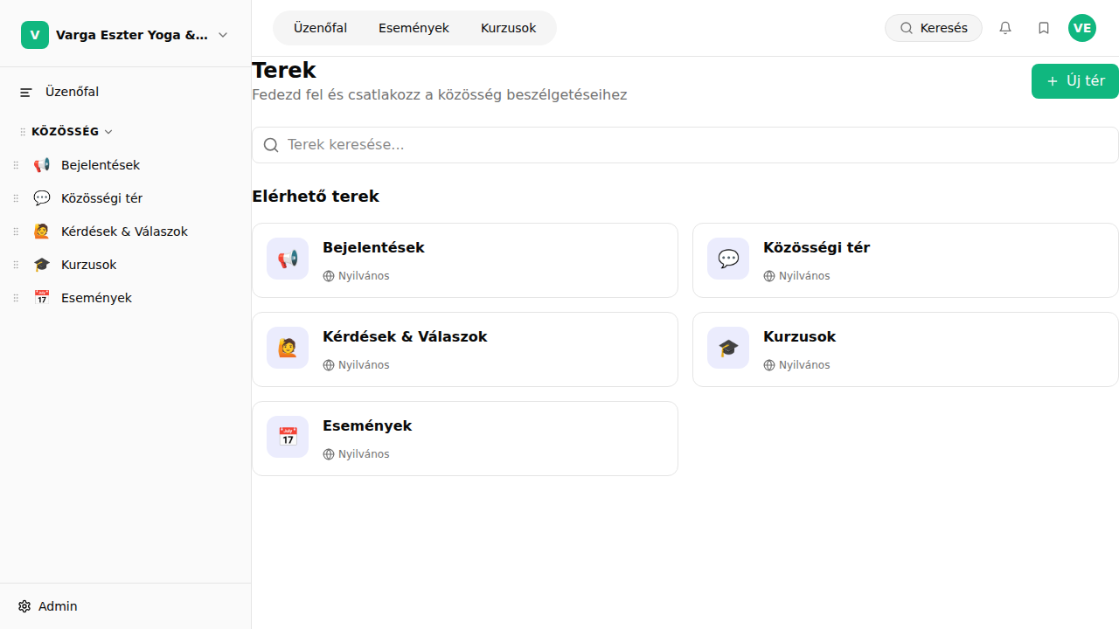The height and width of the screenshot is (629, 1119).
Task: Click the raised hand icon on Kérdések & Válaszok card
Action: (x=288, y=348)
